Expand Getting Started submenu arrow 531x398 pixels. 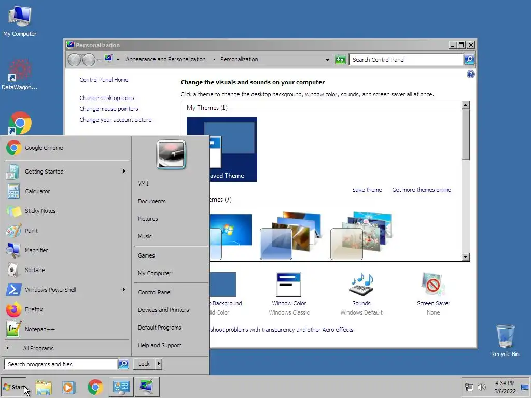click(124, 171)
